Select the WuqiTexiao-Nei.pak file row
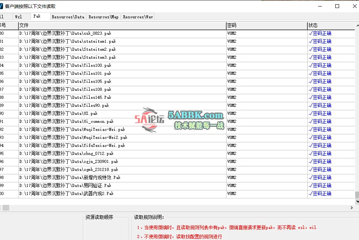The width and height of the screenshot is (359, 240). pyautogui.click(x=178, y=129)
